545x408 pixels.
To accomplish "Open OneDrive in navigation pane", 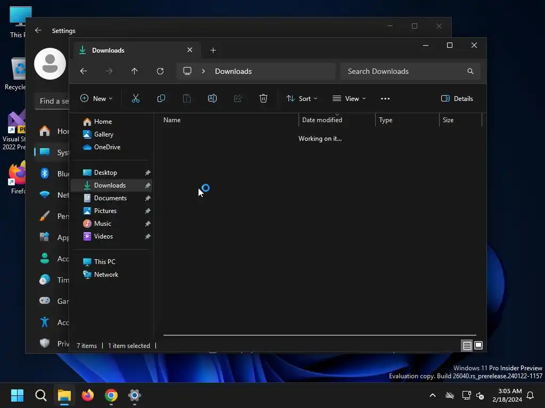I will click(107, 147).
